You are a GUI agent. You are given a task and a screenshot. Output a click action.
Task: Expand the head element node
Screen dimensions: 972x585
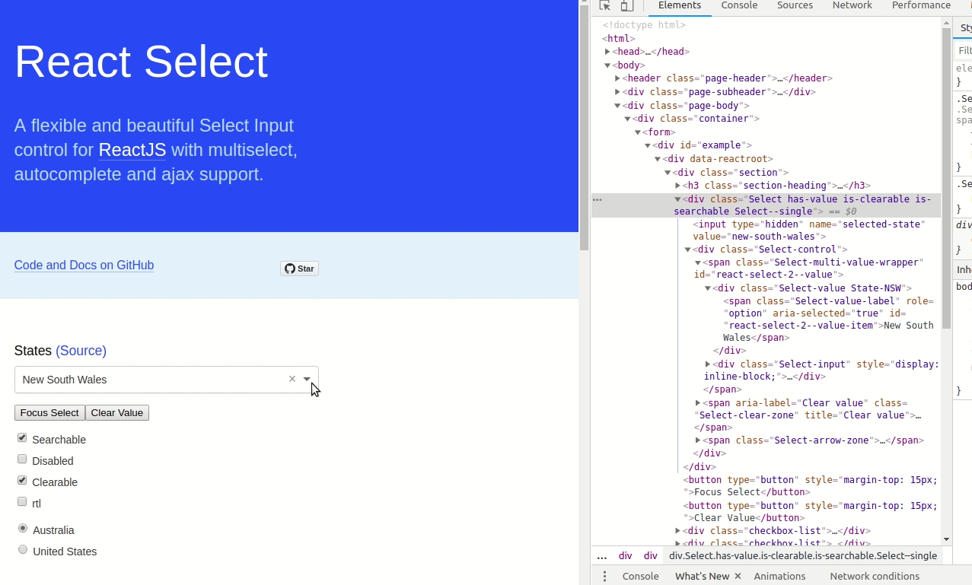coord(607,52)
